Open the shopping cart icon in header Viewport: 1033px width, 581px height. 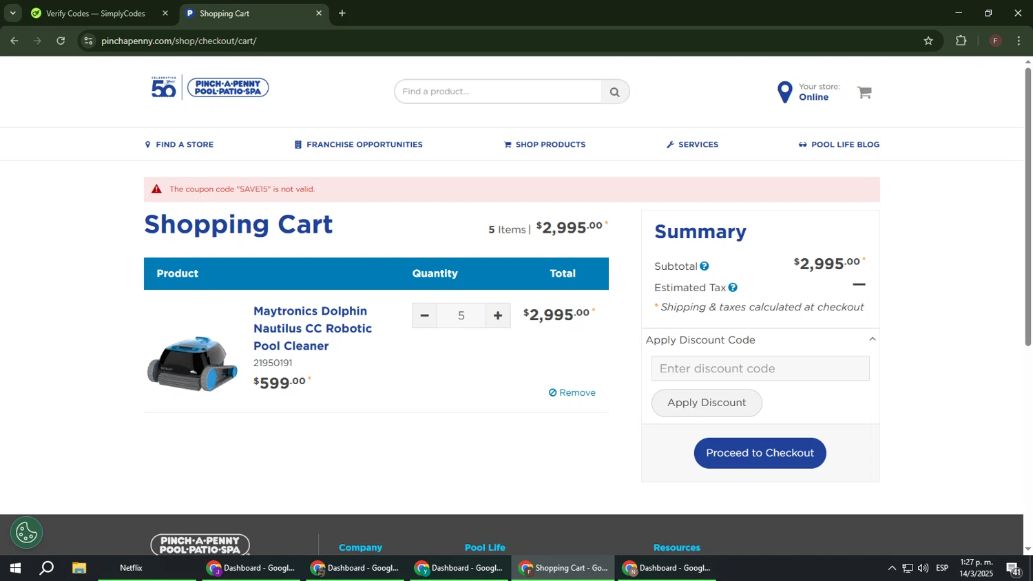864,92
